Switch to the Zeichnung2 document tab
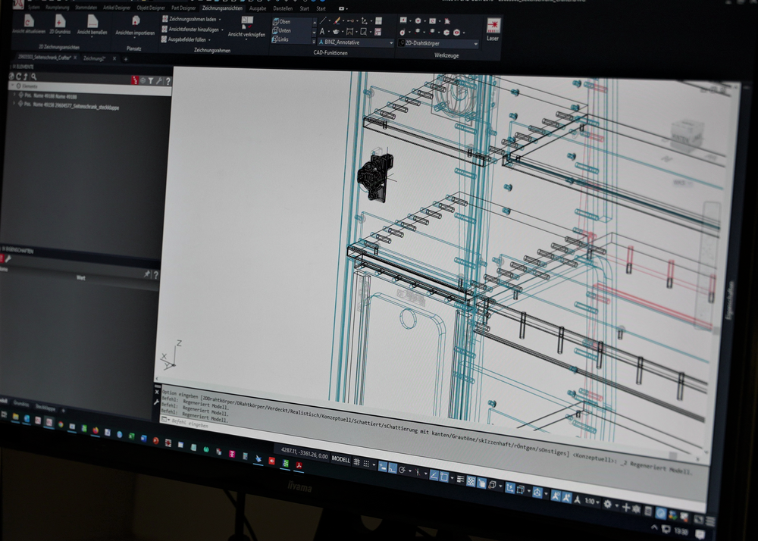 (x=95, y=58)
